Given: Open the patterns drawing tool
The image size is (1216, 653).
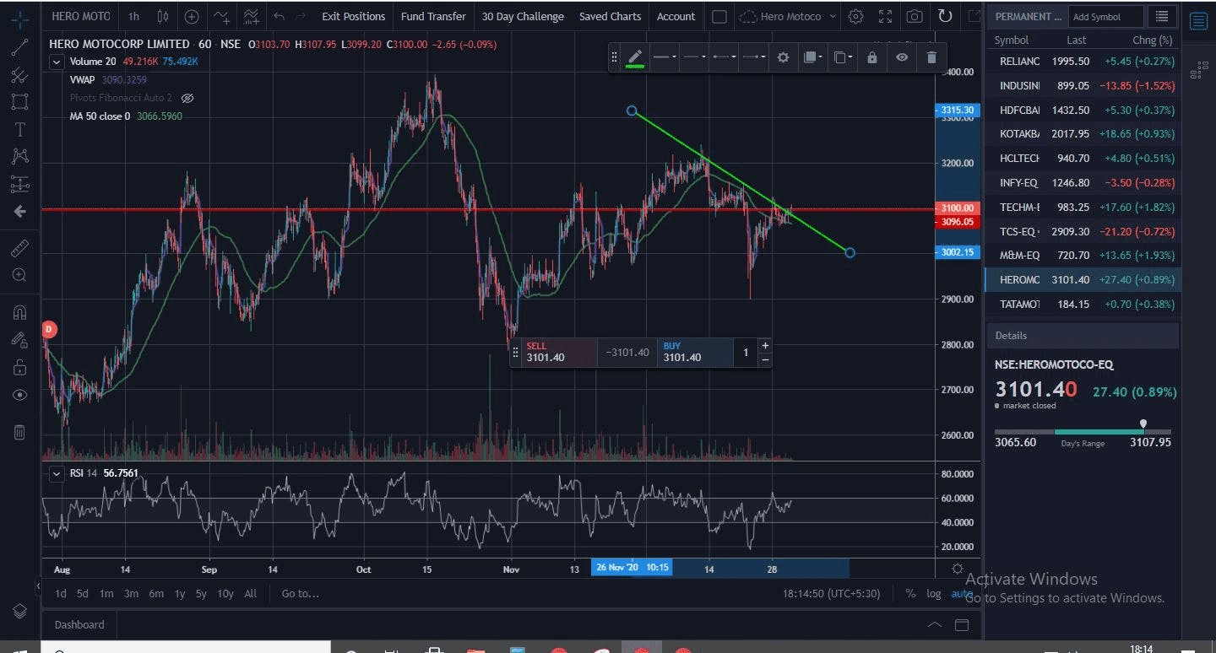Looking at the screenshot, I should click(x=19, y=156).
